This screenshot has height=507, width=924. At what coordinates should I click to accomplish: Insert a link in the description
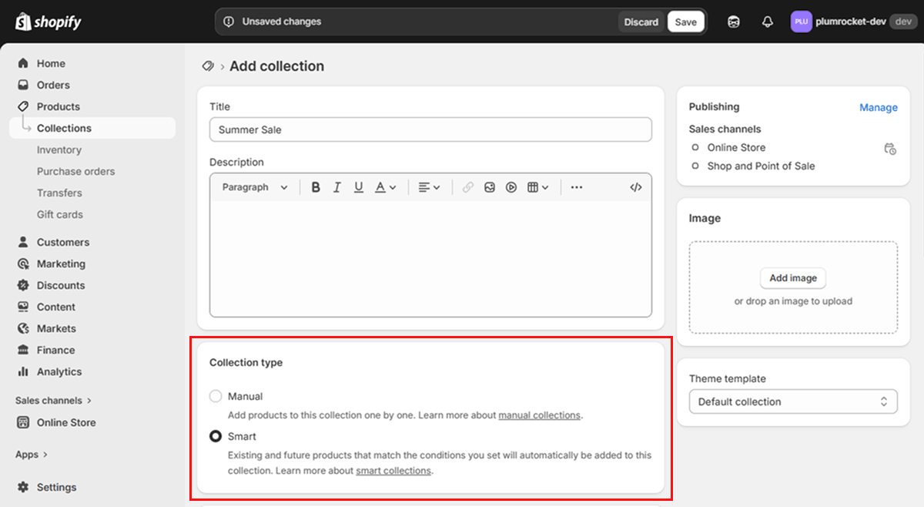(x=467, y=187)
